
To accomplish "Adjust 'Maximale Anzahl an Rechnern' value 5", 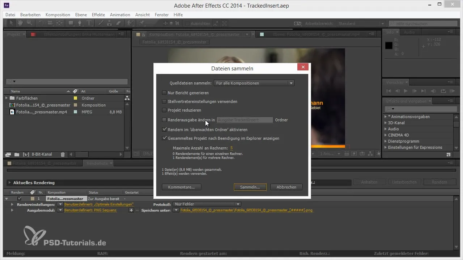I will [x=231, y=148].
